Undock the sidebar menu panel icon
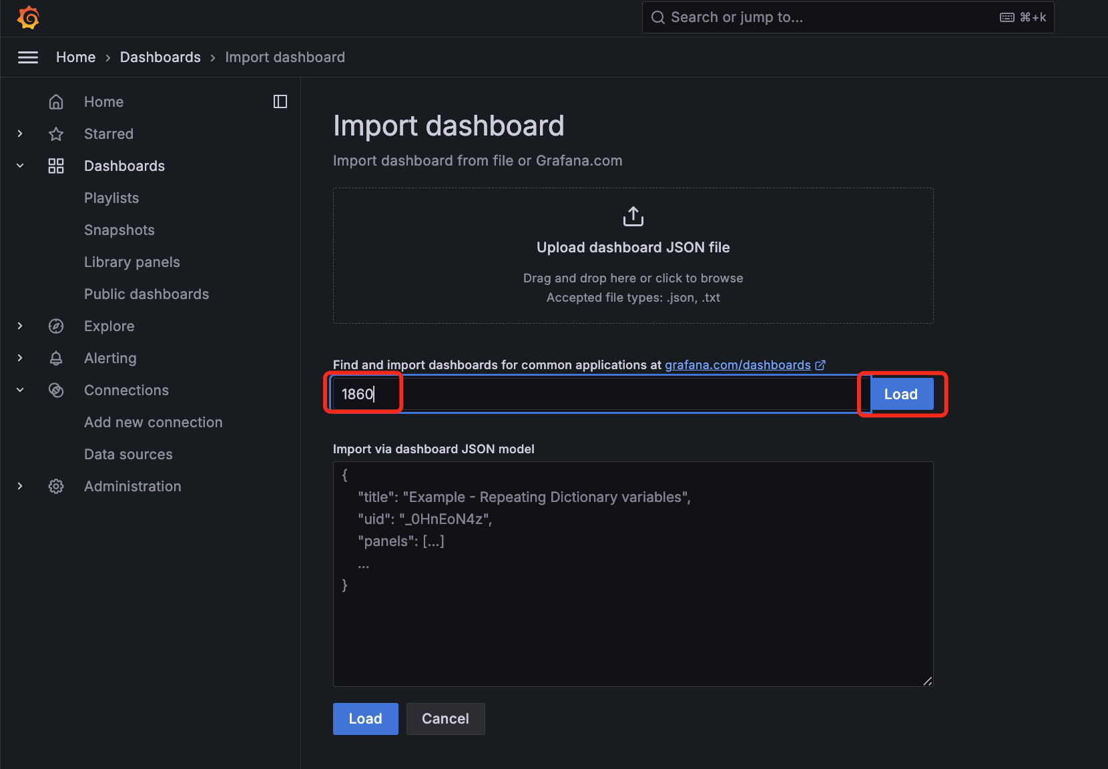The width and height of the screenshot is (1108, 769). pyautogui.click(x=280, y=101)
